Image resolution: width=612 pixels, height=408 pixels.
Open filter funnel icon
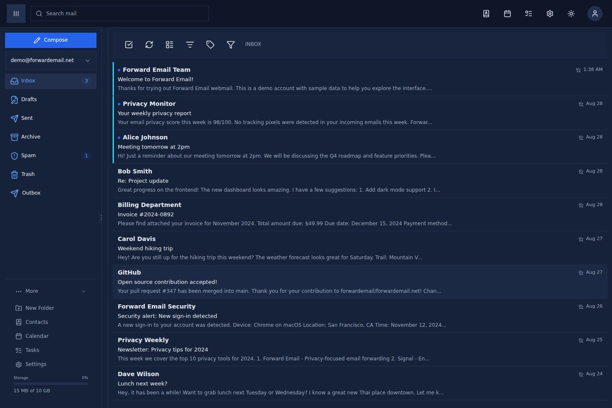point(231,45)
